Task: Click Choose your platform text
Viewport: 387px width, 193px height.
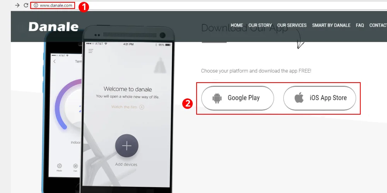Action: coord(256,71)
